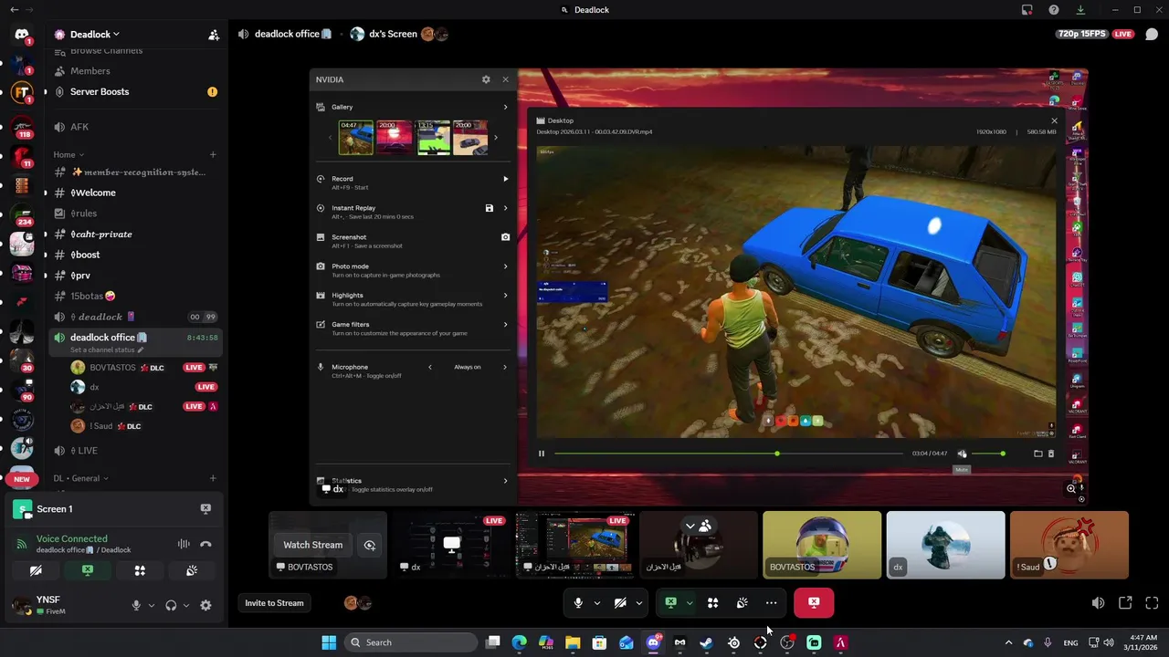The width and height of the screenshot is (1169, 657).
Task: Select ! Saud participant tile
Action: 1069,545
